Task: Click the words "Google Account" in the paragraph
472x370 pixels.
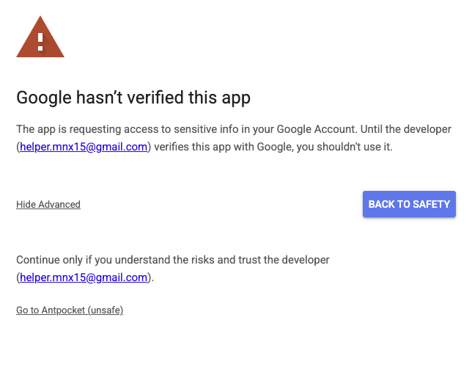Action: [319, 129]
